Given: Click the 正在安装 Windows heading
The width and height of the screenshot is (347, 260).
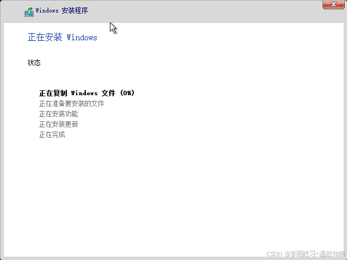Looking at the screenshot, I should click(x=63, y=37).
